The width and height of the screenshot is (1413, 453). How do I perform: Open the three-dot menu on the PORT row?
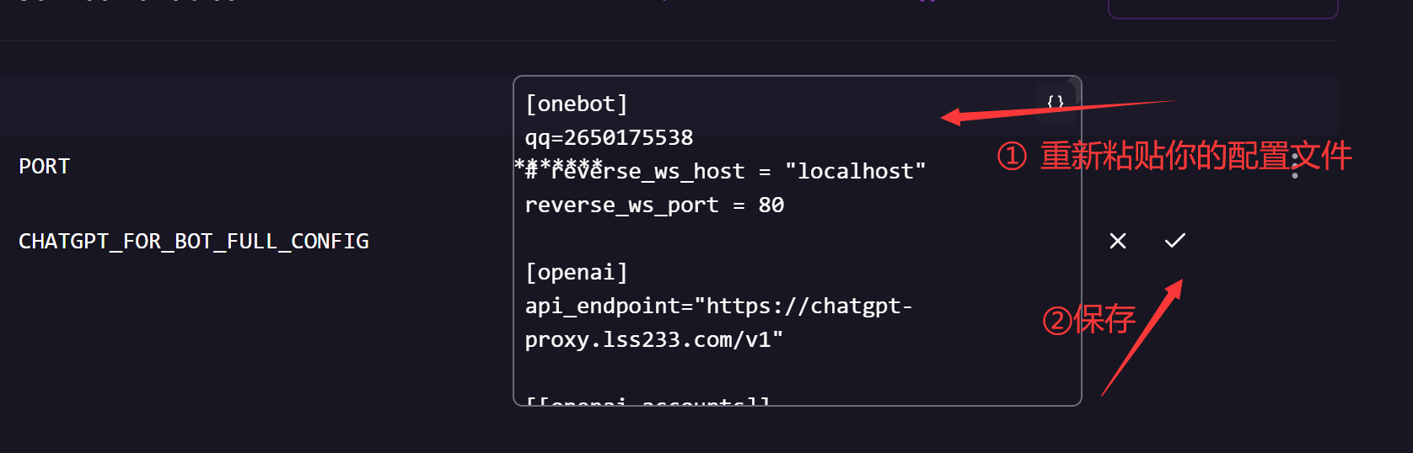point(1295,166)
